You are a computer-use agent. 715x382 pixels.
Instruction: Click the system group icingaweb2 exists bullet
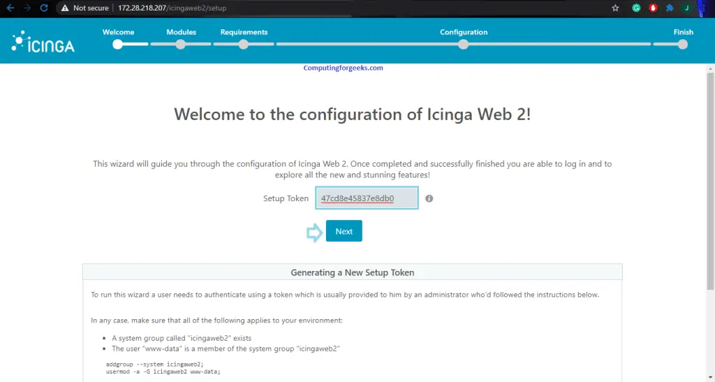(x=182, y=338)
